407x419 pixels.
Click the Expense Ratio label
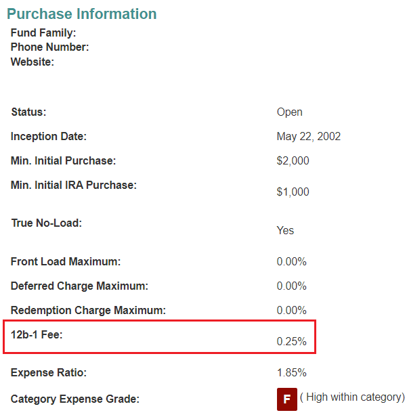click(49, 372)
